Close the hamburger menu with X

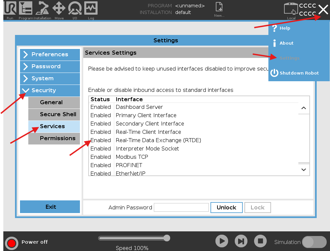click(x=323, y=10)
